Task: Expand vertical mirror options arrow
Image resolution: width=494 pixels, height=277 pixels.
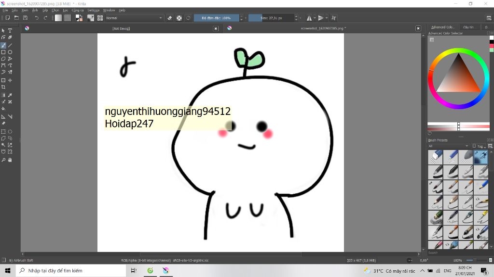Action: coord(327,18)
